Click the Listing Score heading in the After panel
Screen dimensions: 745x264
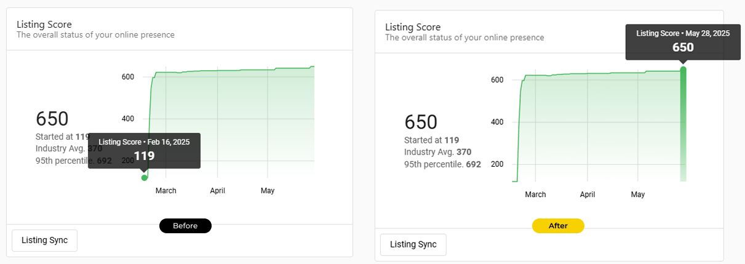[413, 27]
